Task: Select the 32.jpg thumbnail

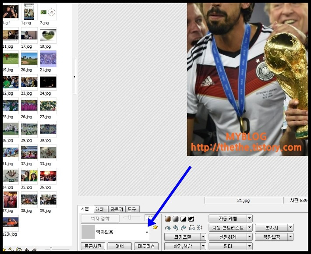Action: tap(29, 152)
